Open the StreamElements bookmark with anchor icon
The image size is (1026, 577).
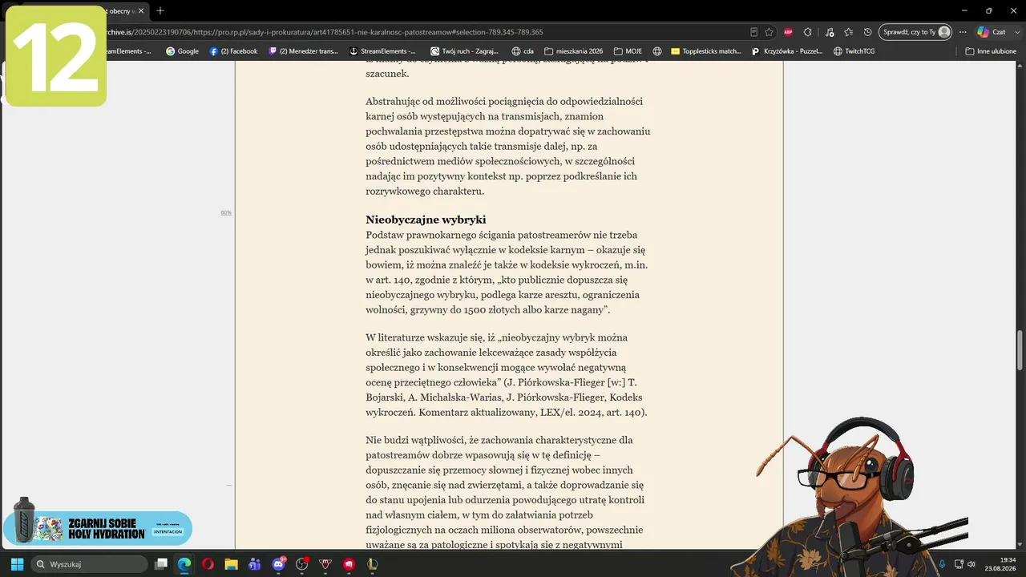pyautogui.click(x=382, y=51)
